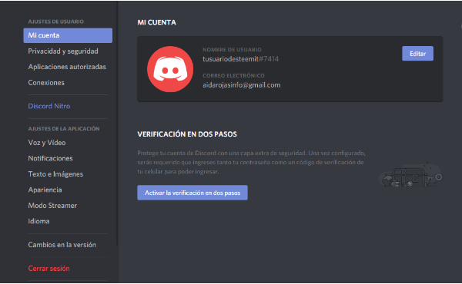Click the VERIFICACIÓN EN DOS PASOS heading
The width and height of the screenshot is (462, 284).
pyautogui.click(x=187, y=134)
